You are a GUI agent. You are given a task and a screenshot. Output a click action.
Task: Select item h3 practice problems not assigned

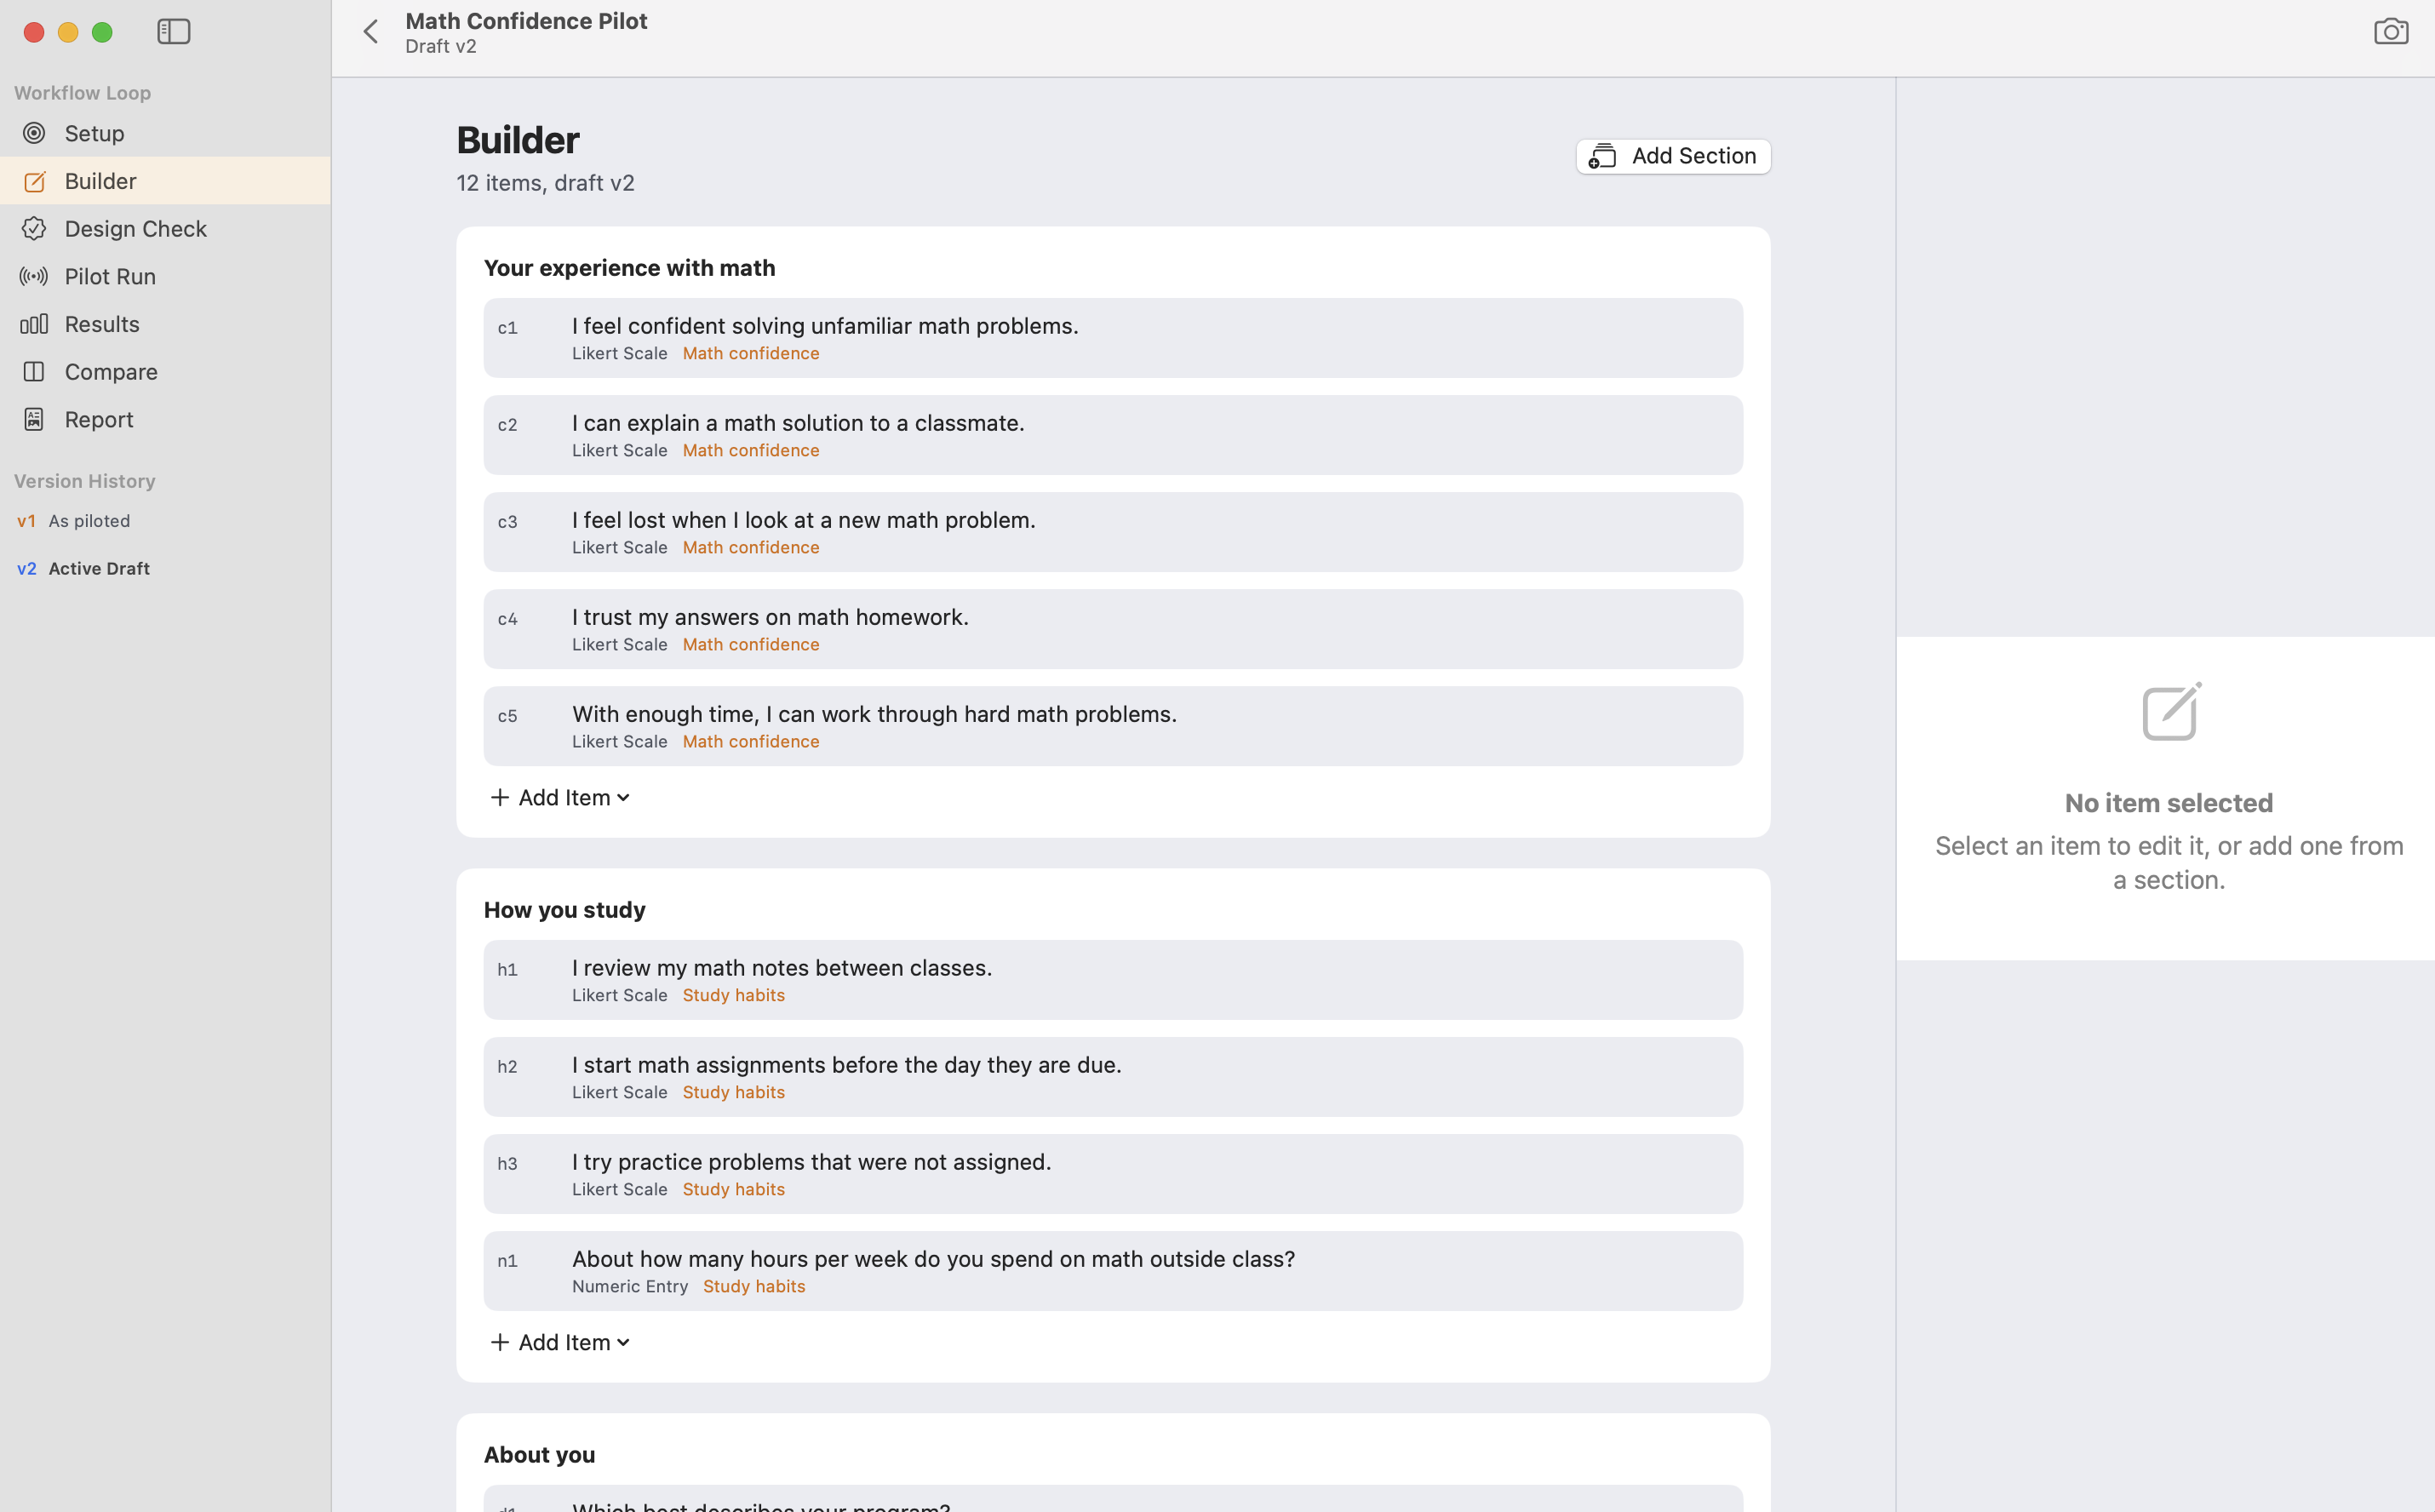click(x=1113, y=1174)
